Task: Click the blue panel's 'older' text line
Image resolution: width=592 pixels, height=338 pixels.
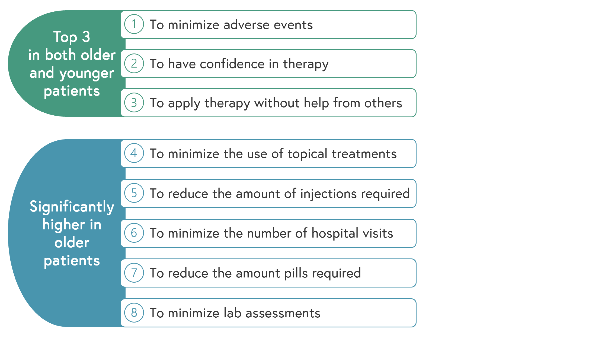Action: 72,242
